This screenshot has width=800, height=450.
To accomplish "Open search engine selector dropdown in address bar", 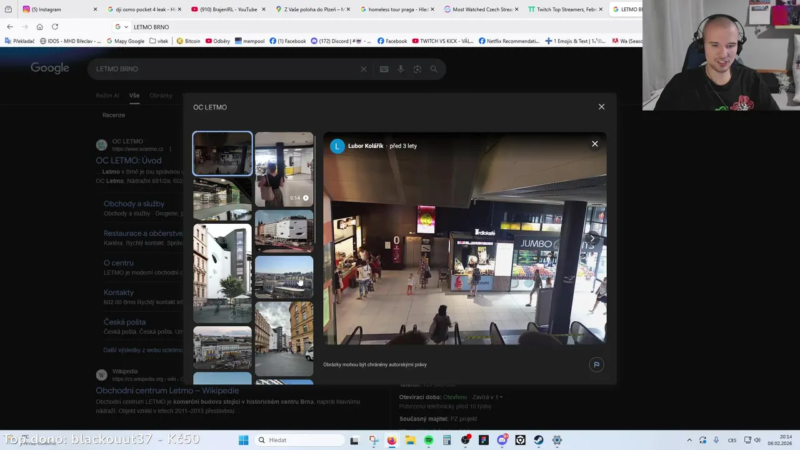I will (122, 27).
